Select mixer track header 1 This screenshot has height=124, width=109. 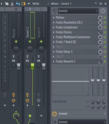pos(30,9)
